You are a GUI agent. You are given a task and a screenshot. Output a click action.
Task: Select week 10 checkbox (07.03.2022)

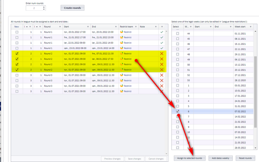pos(177,132)
